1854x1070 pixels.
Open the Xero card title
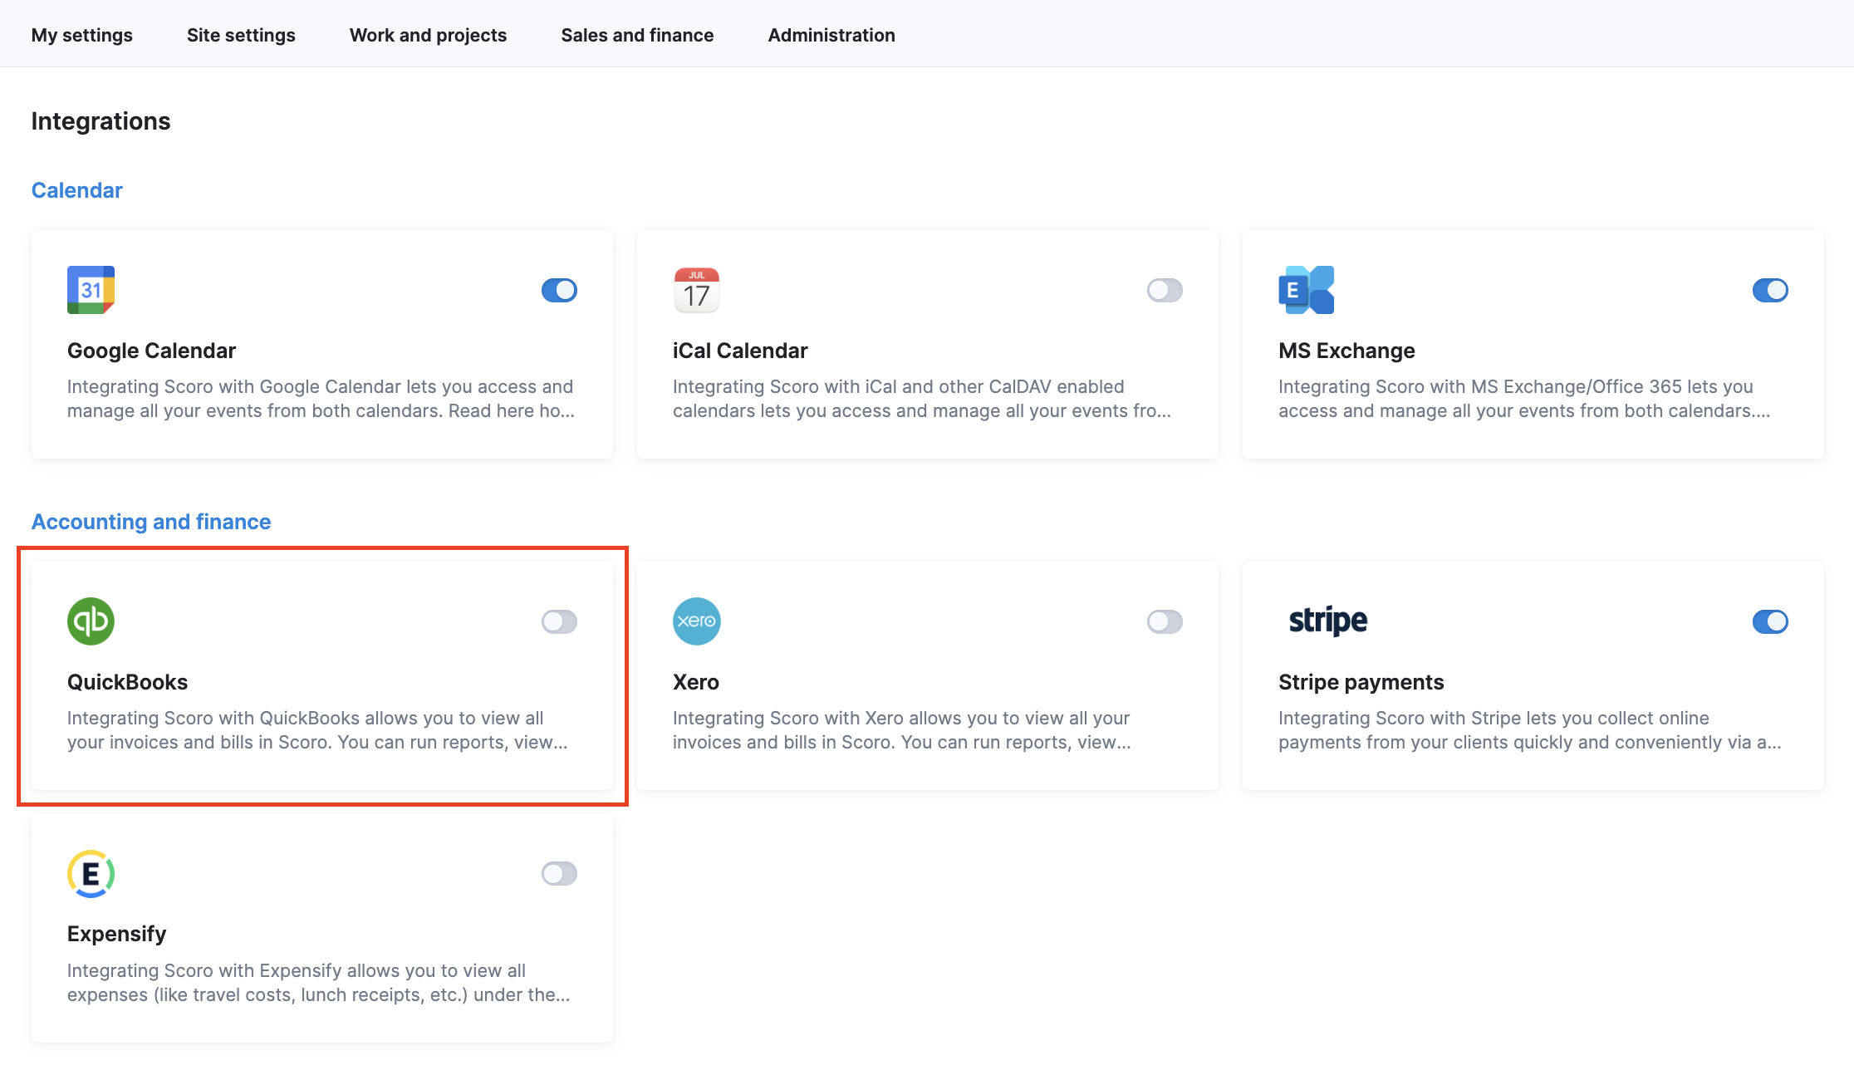click(696, 682)
